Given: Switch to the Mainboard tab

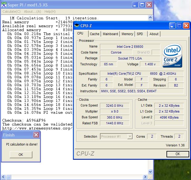Looking at the screenshot, I should (x=110, y=34).
